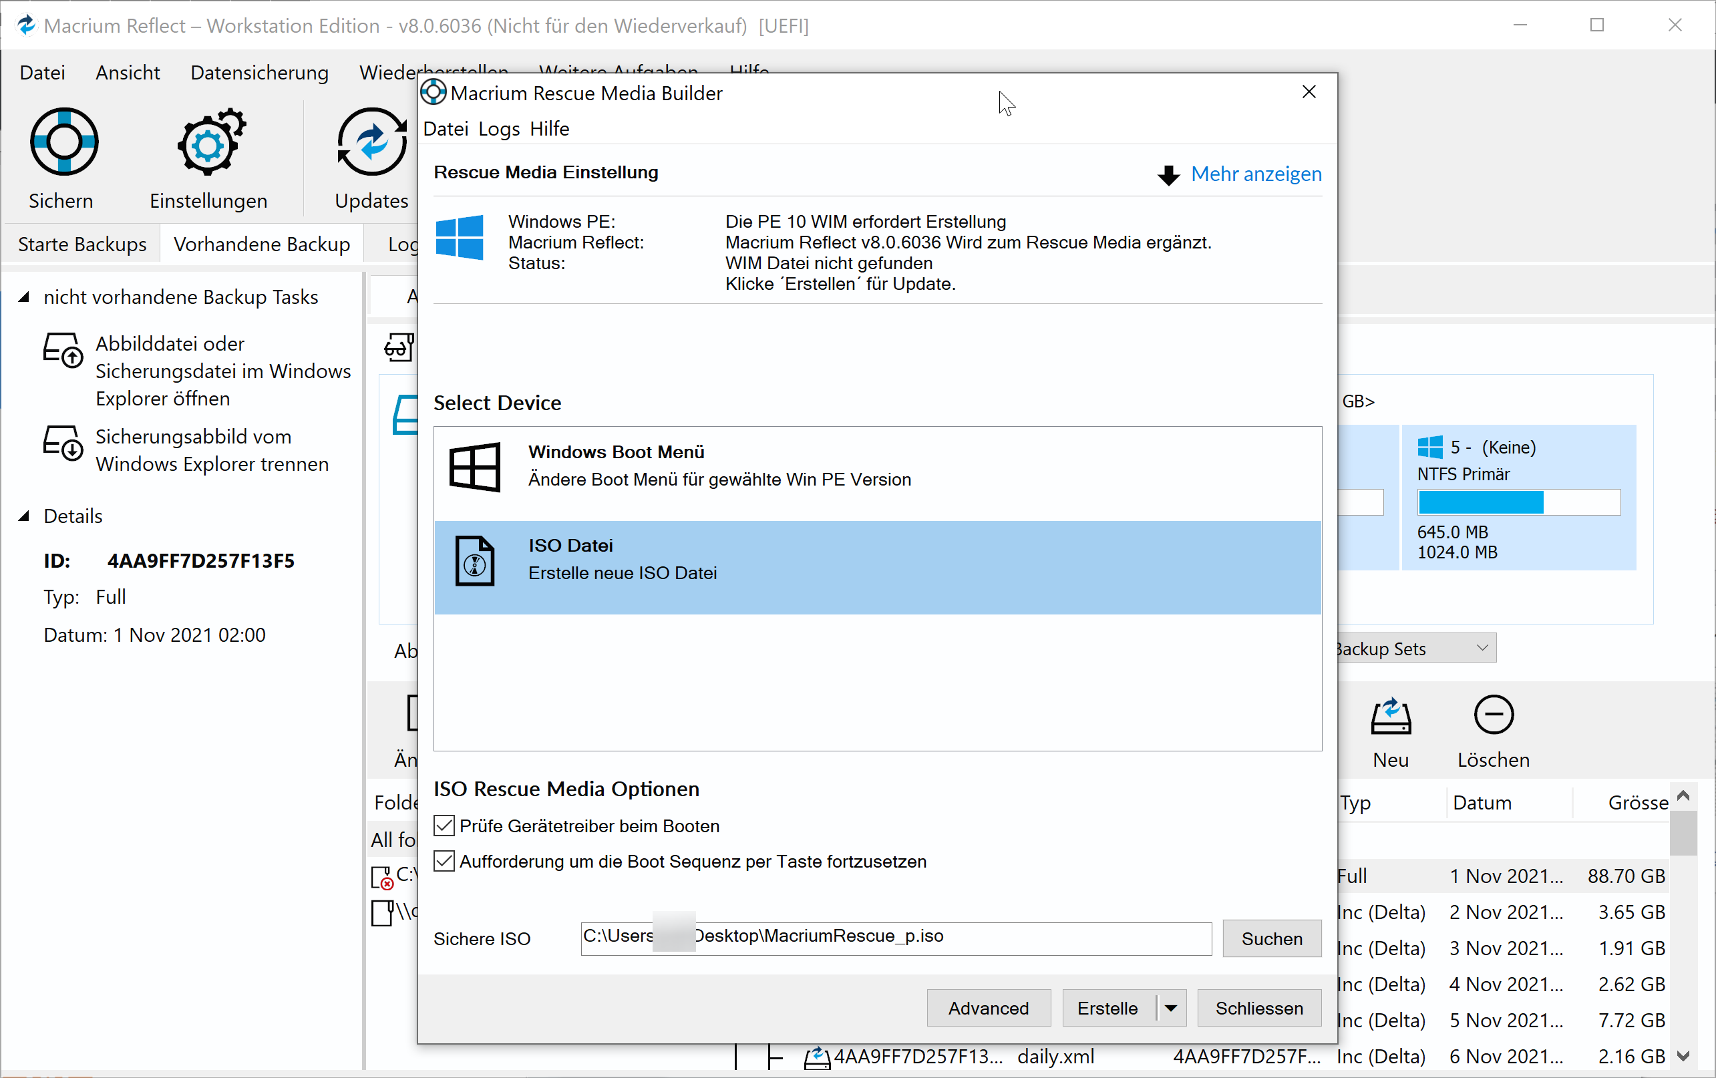Open image file in Explorer icon
1716x1078 pixels.
(x=63, y=349)
